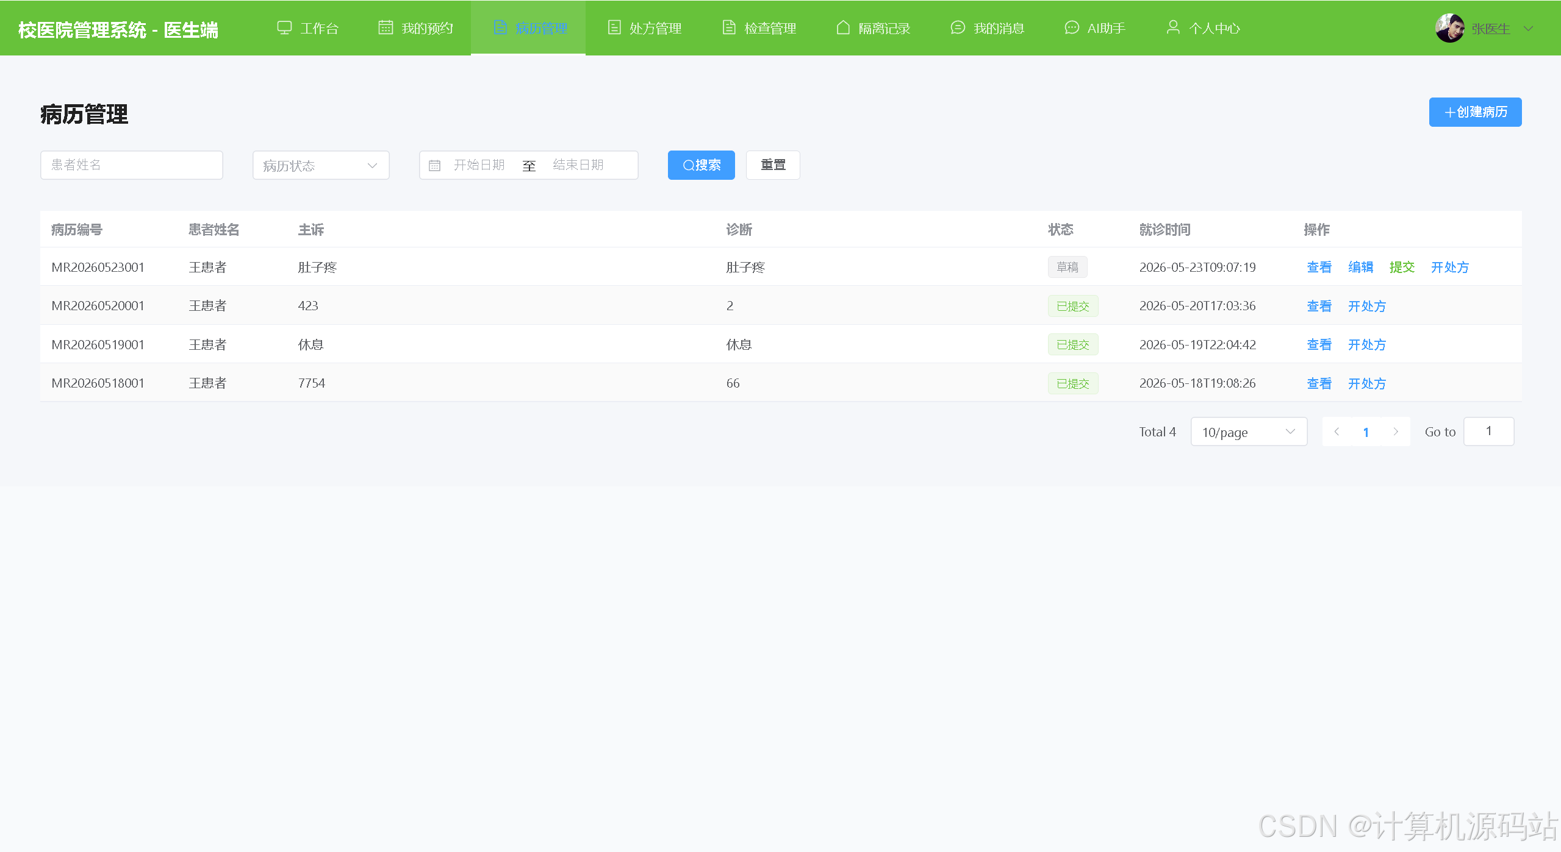Click the Total 4 pagination text

pyautogui.click(x=1157, y=431)
